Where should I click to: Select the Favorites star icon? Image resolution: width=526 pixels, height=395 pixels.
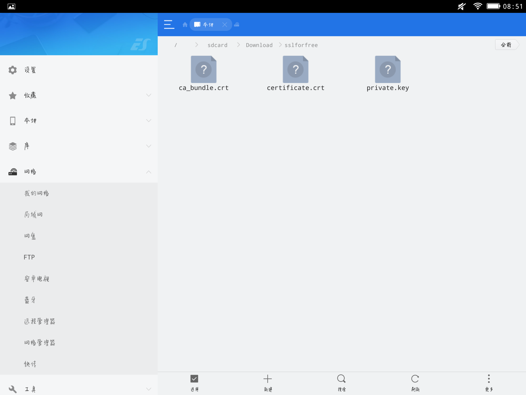[13, 95]
